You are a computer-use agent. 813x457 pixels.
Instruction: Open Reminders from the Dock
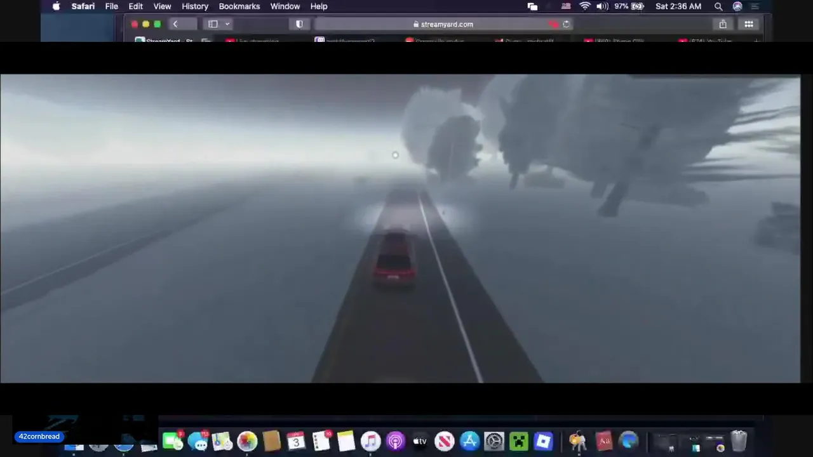(321, 441)
